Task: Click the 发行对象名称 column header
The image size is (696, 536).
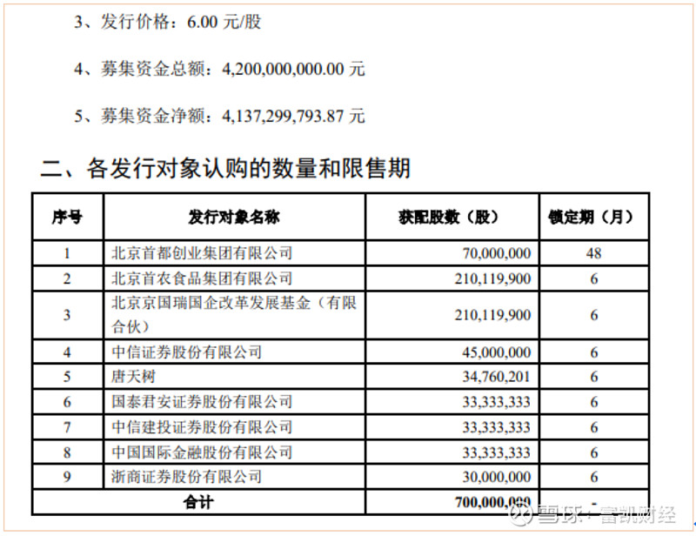Action: [x=234, y=217]
